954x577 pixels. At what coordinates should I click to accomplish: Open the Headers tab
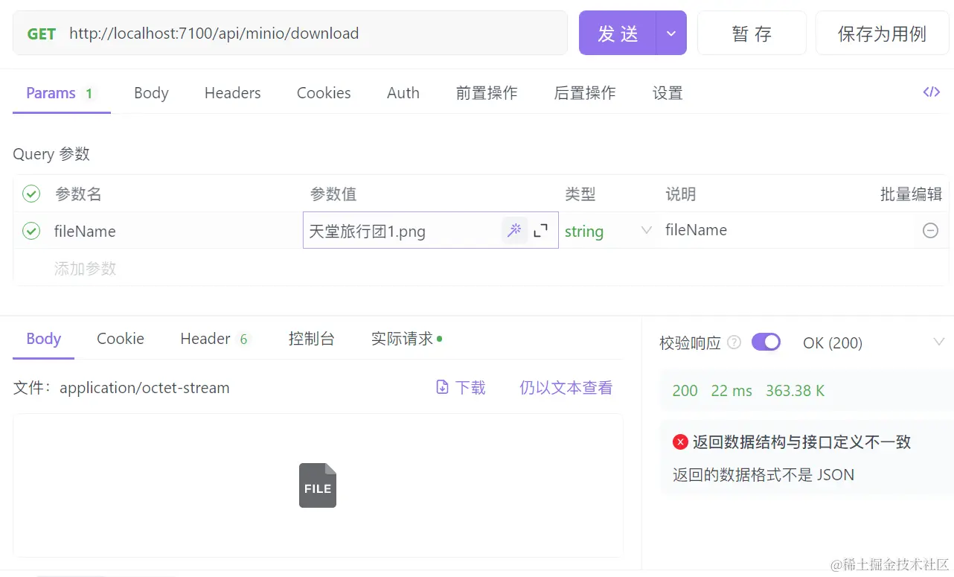[233, 93]
